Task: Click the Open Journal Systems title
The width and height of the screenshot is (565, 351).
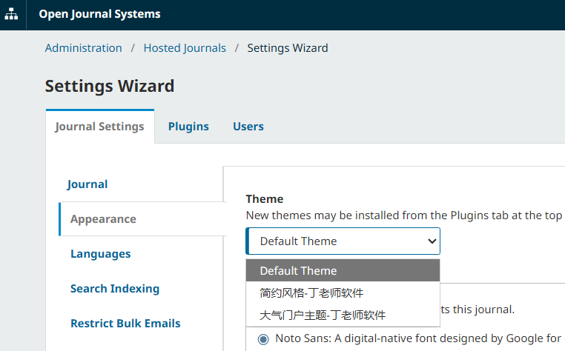Action: 99,14
